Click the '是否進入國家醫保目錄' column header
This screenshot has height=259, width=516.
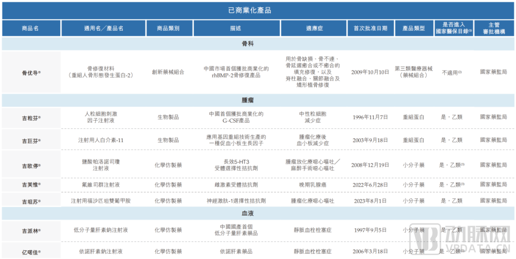pos(454,28)
